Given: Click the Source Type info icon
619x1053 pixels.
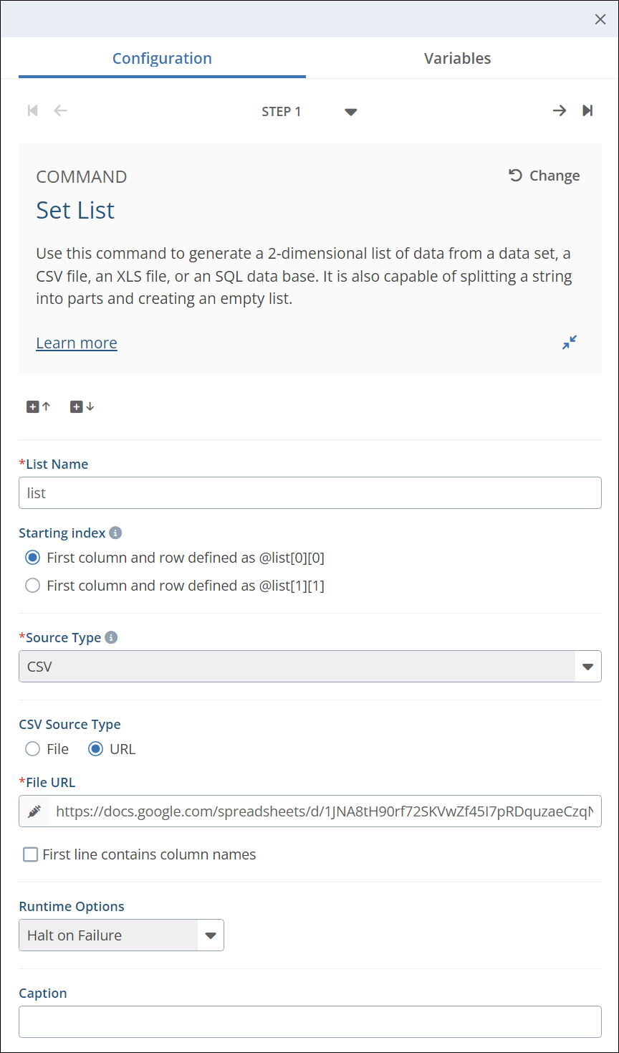Looking at the screenshot, I should point(111,637).
